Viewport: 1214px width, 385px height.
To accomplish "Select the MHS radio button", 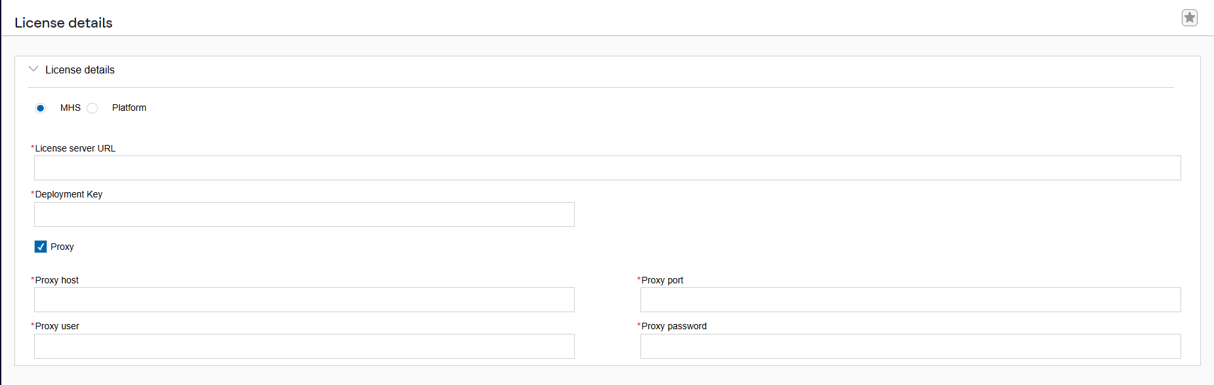I will [41, 108].
